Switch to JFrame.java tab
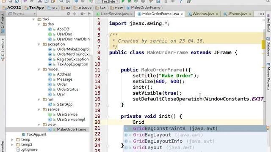Image resolution: width=271 pixels, height=152 pixels. (238, 14)
